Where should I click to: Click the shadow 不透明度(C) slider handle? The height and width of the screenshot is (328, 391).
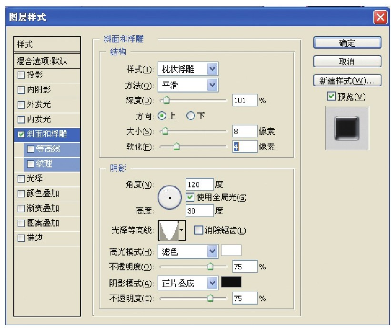coord(211,298)
